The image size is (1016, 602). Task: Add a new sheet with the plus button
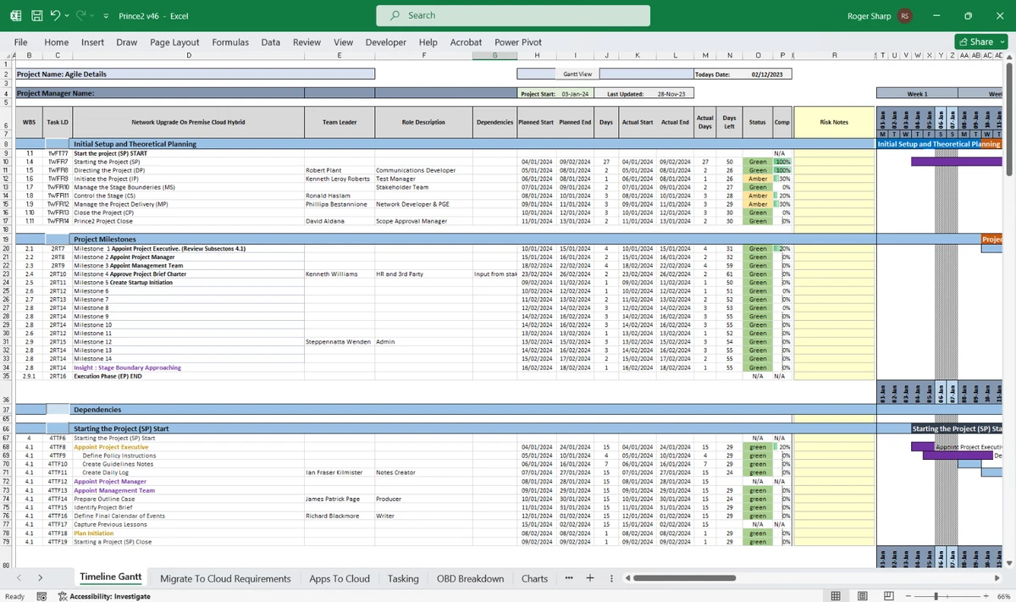(589, 578)
